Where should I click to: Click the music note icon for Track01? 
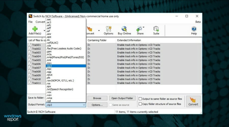(x=30, y=45)
